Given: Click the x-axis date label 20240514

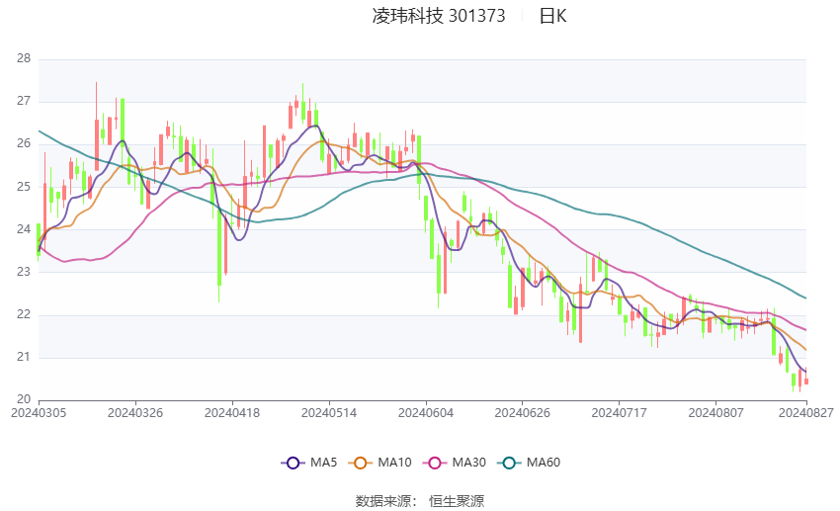Looking at the screenshot, I should 329,413.
